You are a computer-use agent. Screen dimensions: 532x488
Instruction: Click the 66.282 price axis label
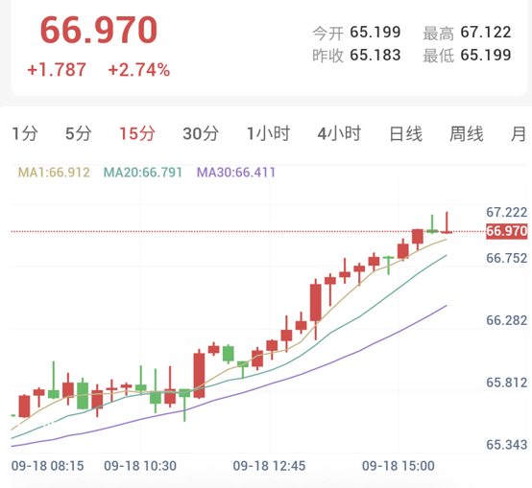tap(507, 320)
